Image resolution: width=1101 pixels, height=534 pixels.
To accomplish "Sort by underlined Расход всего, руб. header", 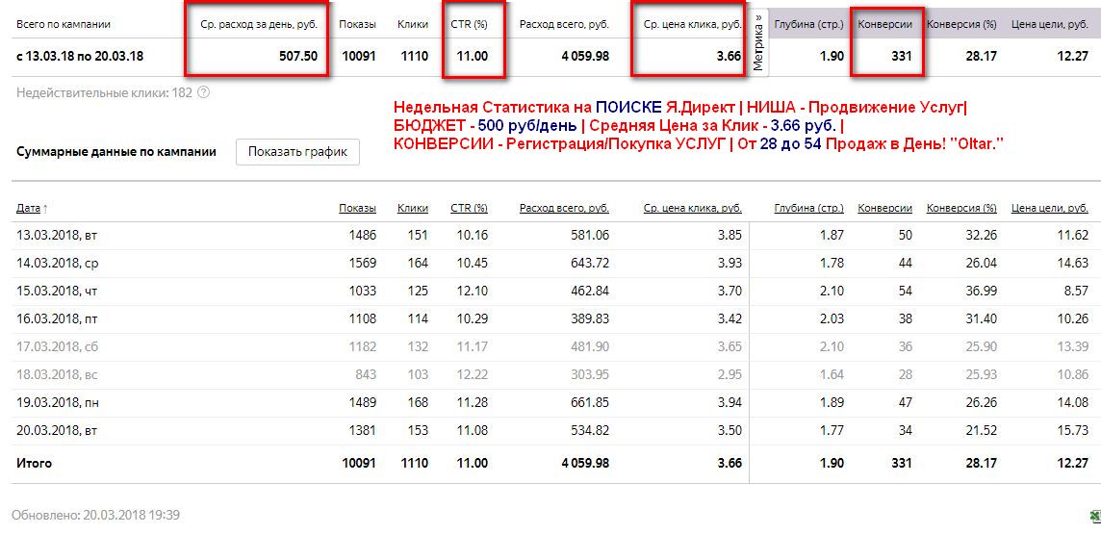I will [x=565, y=209].
